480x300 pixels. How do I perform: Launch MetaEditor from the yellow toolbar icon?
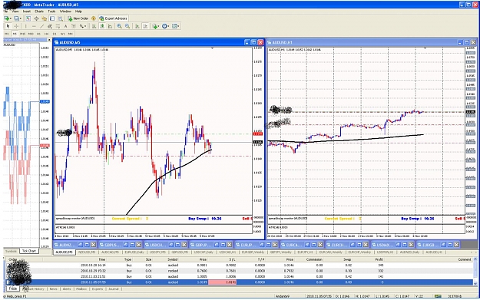pyautogui.click(x=94, y=18)
